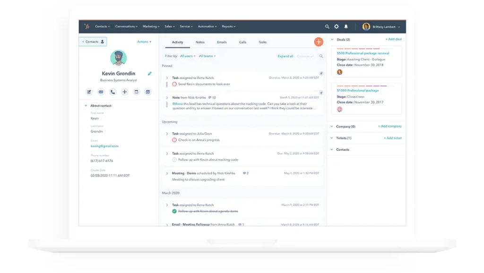
Task: Open HubSpot settings via the gear icon
Action: click(x=336, y=26)
